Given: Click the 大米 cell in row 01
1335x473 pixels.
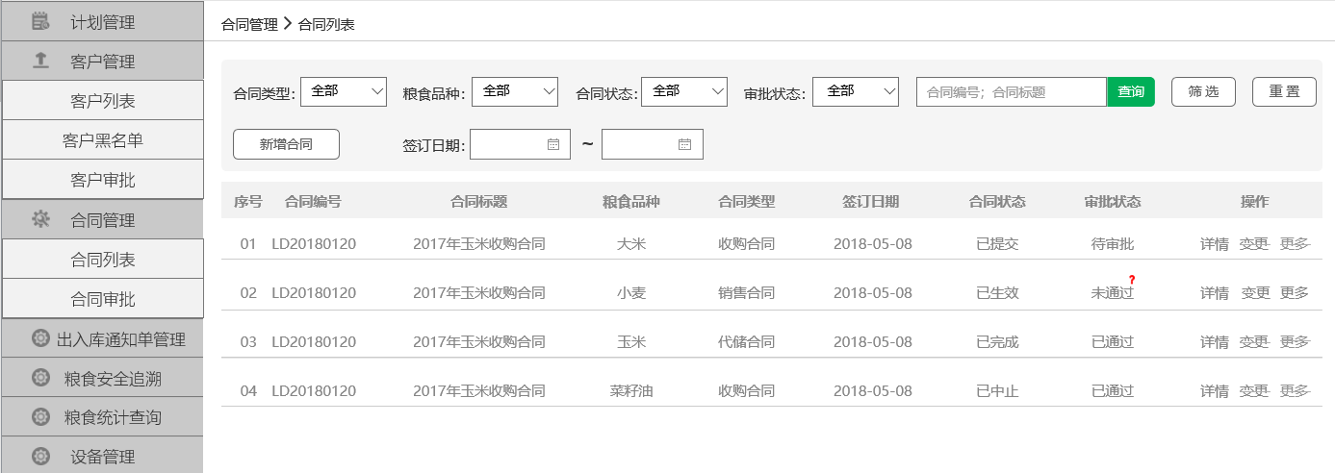Looking at the screenshot, I should 630,243.
